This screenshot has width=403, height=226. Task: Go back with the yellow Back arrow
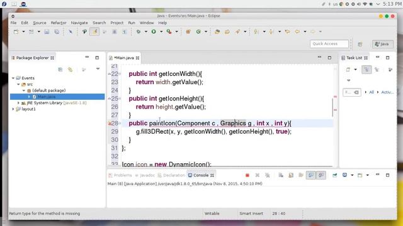(x=297, y=32)
